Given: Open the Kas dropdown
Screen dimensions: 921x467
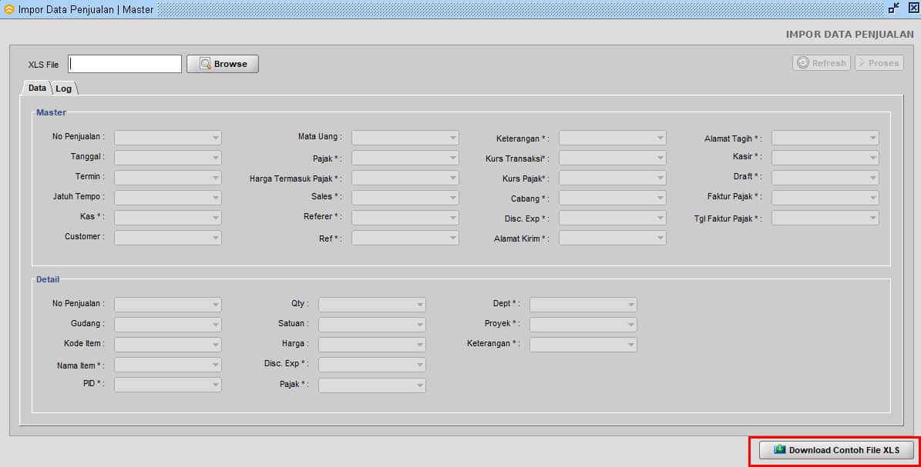Looking at the screenshot, I should click(x=167, y=218).
